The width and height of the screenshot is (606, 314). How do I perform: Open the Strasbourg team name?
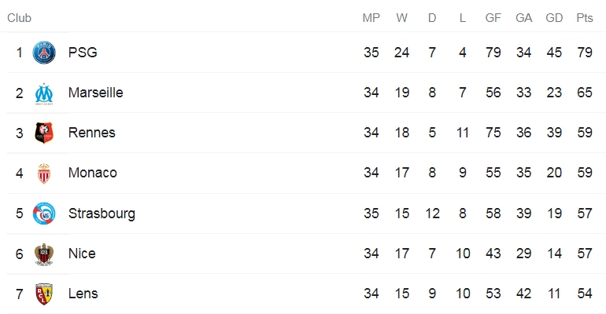(x=102, y=214)
